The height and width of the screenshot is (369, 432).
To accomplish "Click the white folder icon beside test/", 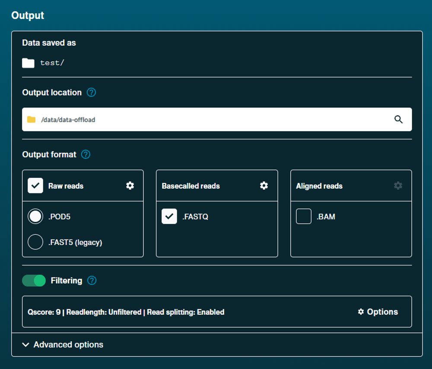I will [28, 63].
